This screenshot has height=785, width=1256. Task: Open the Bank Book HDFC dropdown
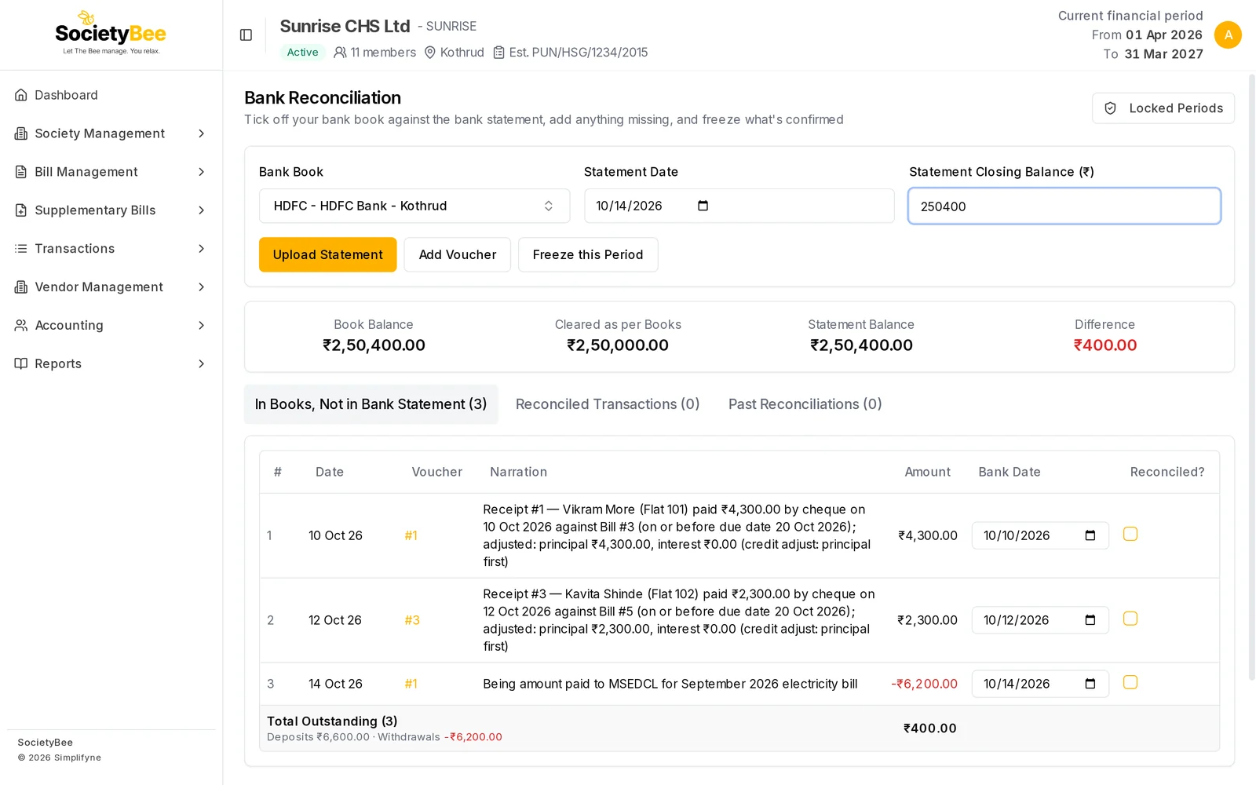point(414,206)
